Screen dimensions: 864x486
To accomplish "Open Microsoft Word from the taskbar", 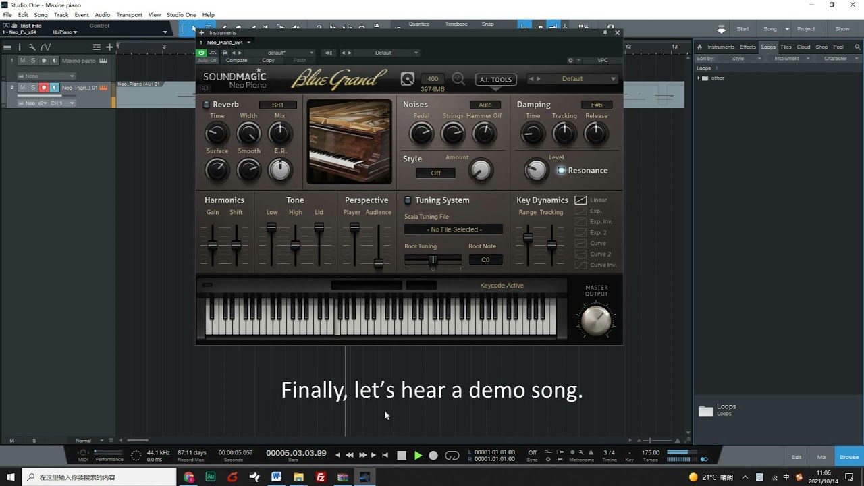I will (276, 477).
